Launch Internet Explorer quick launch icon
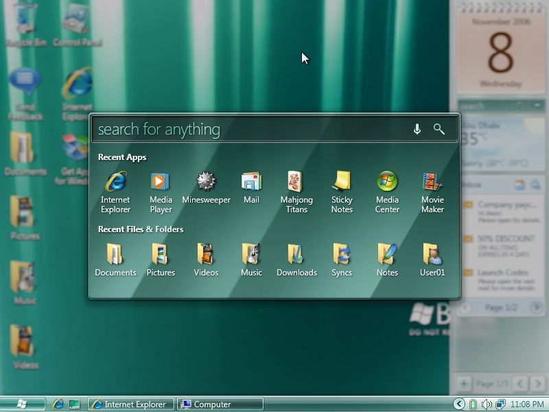The image size is (549, 412). (x=58, y=404)
